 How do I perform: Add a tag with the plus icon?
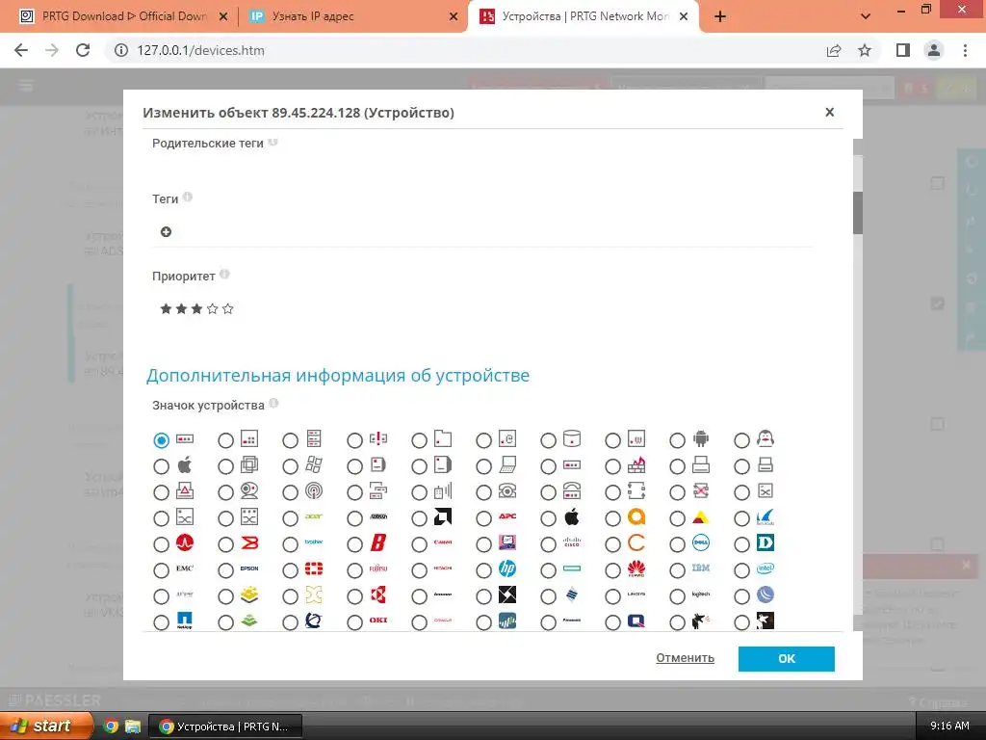click(166, 232)
